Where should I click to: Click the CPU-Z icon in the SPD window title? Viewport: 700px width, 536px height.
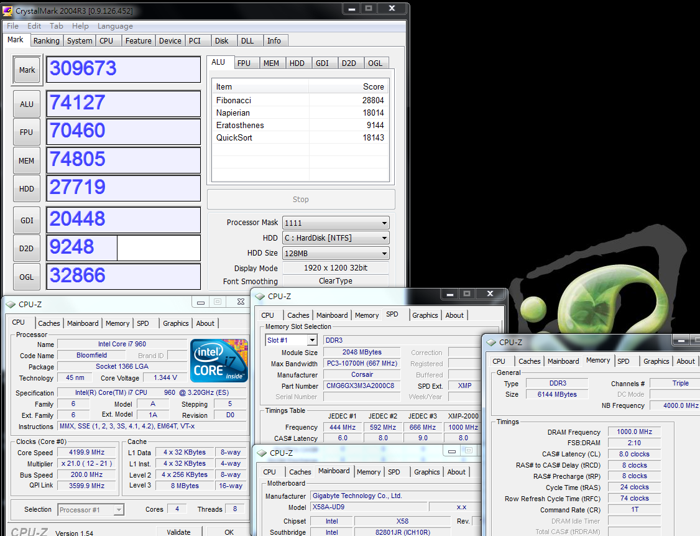[260, 297]
